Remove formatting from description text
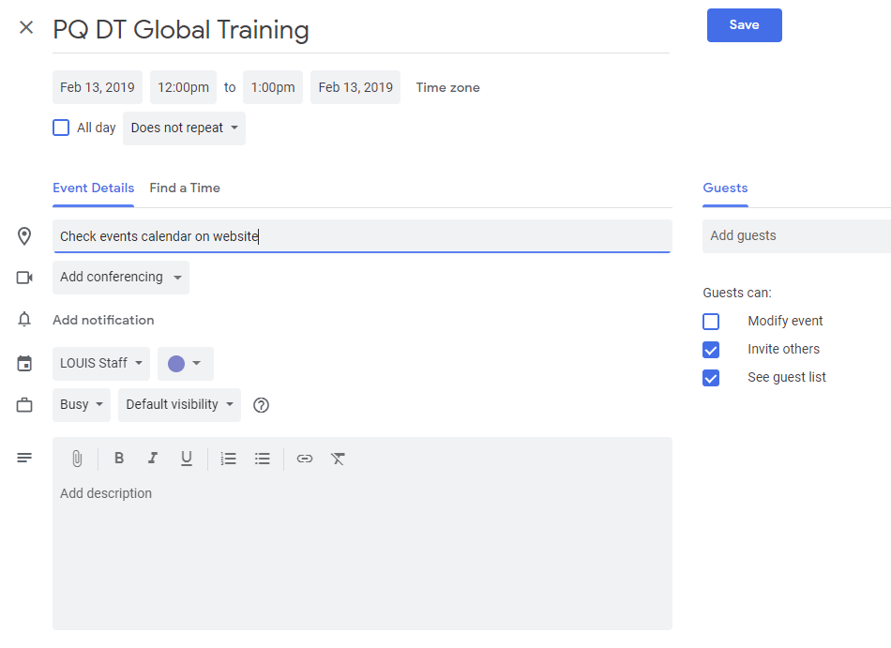Image resolution: width=891 pixels, height=648 pixels. pos(338,459)
